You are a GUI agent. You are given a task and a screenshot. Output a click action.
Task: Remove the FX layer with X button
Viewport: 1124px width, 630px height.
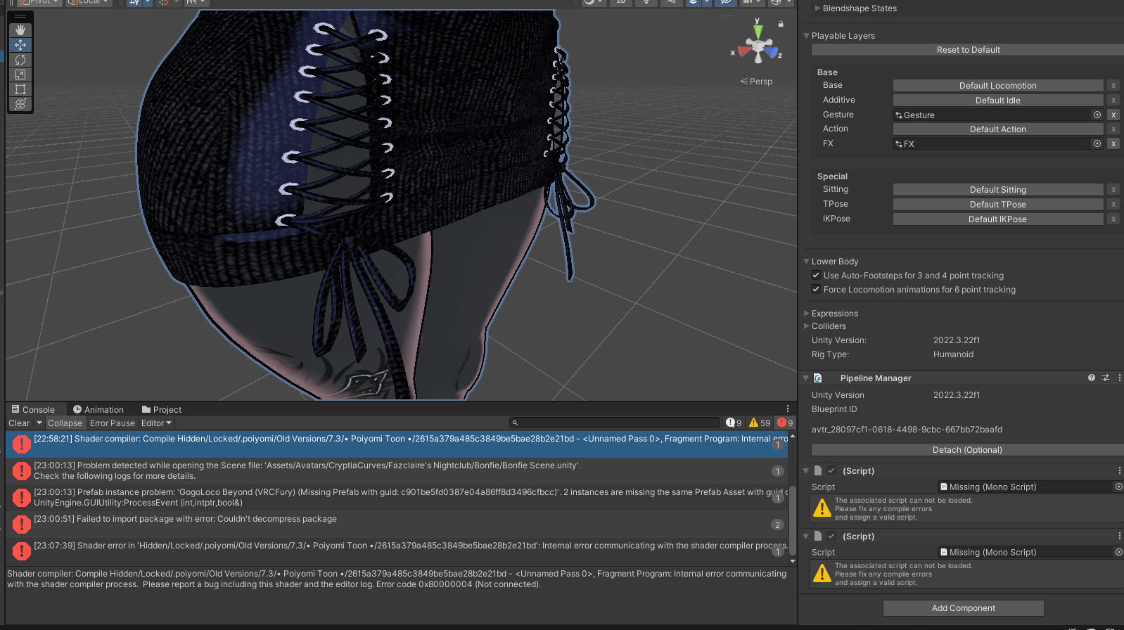pyautogui.click(x=1113, y=143)
